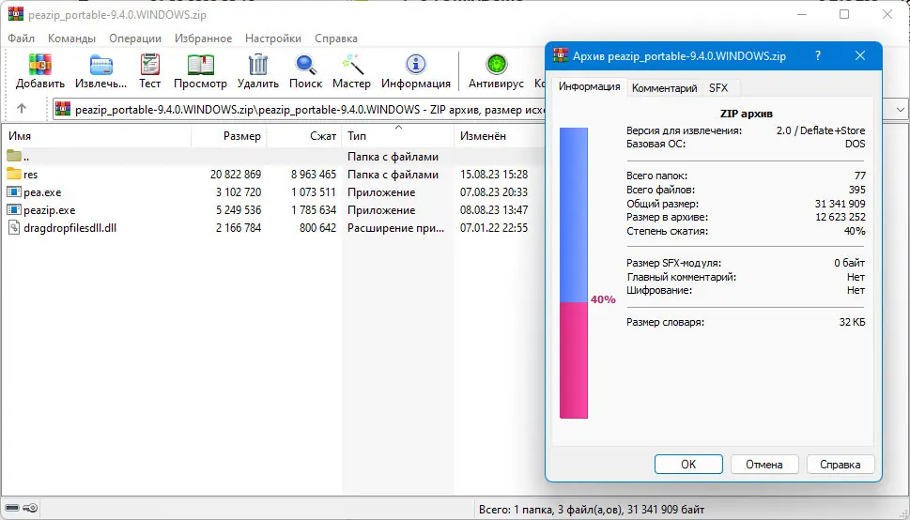Sort by the Имя column header
This screenshot has width=910, height=520.
[96, 136]
